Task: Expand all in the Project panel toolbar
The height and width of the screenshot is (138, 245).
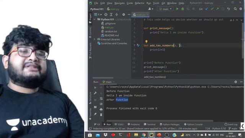Action: [x=111, y=15]
